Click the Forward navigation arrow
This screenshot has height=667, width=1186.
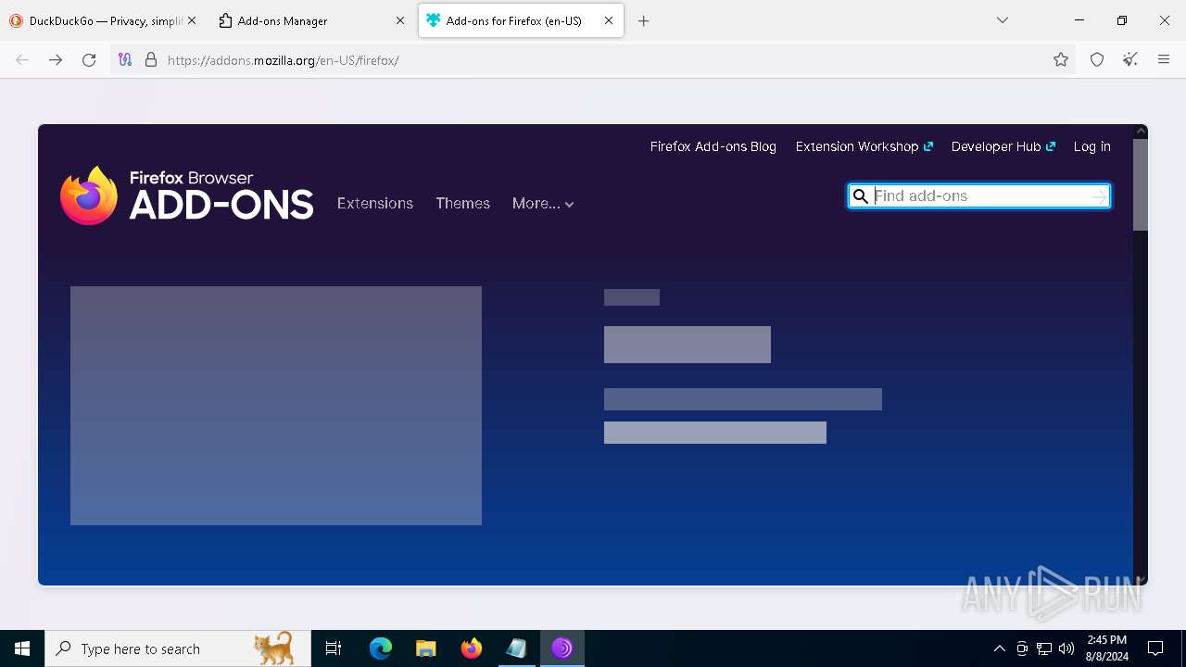click(x=56, y=60)
